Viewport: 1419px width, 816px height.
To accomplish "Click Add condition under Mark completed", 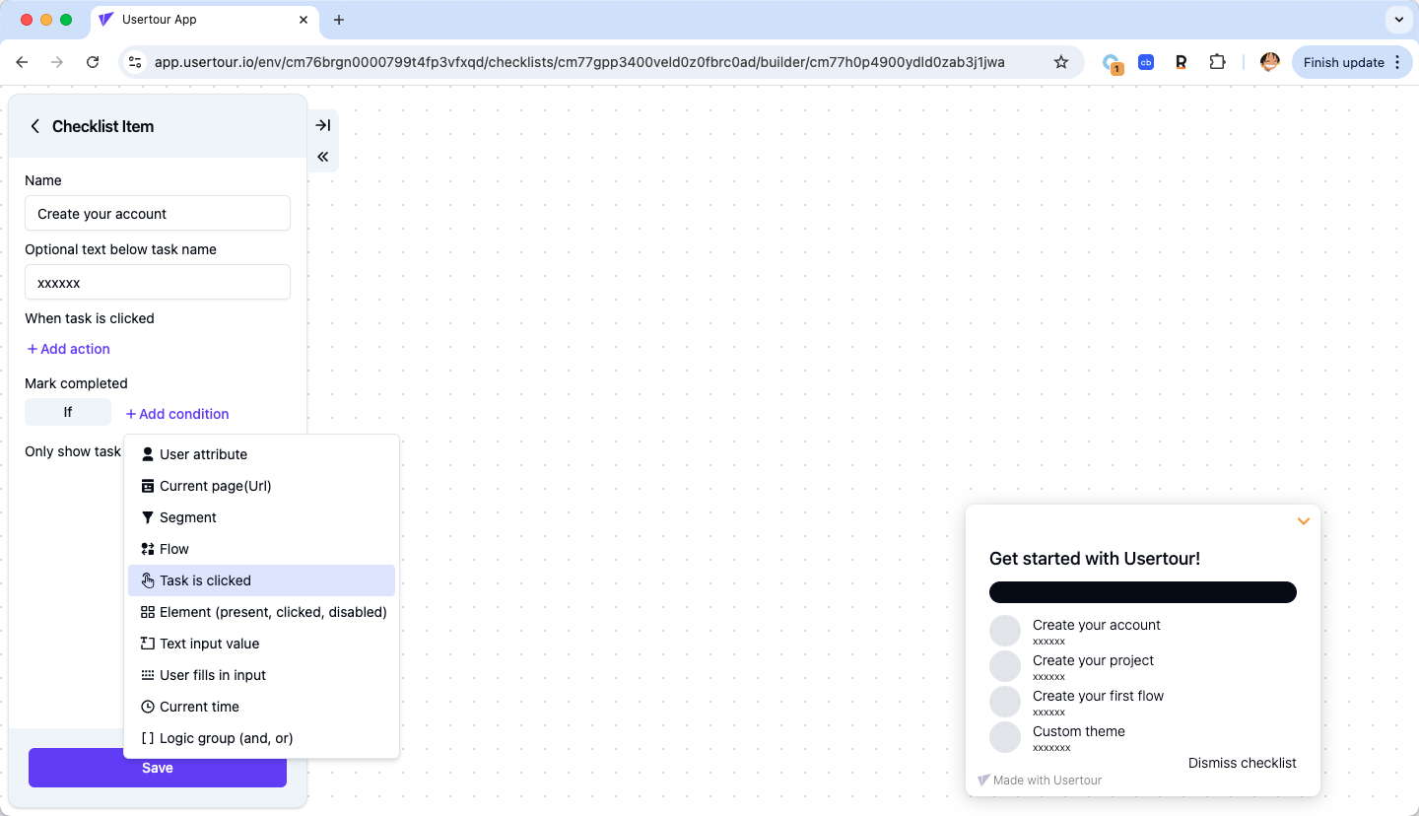I will point(177,414).
